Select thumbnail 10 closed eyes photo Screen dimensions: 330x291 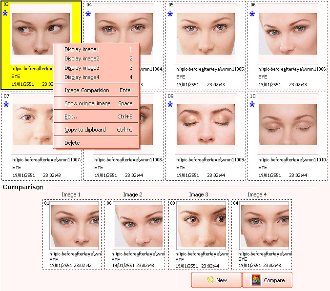coord(288,124)
